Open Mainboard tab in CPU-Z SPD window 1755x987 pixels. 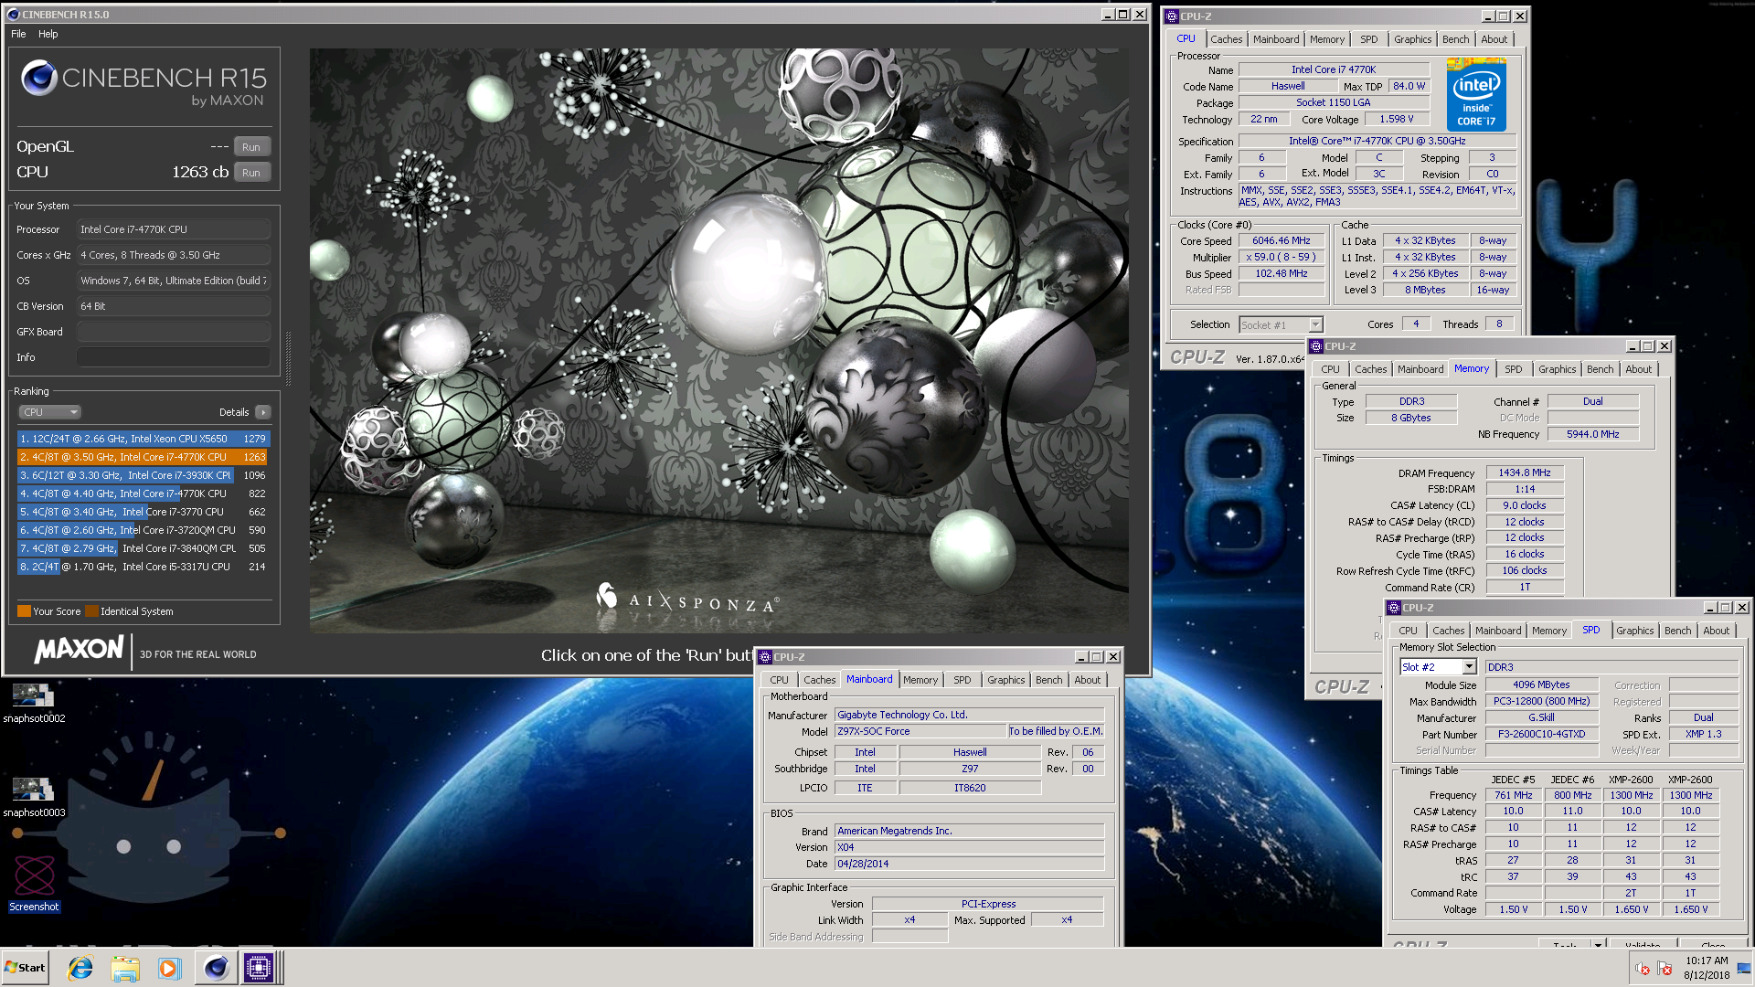tap(1498, 631)
